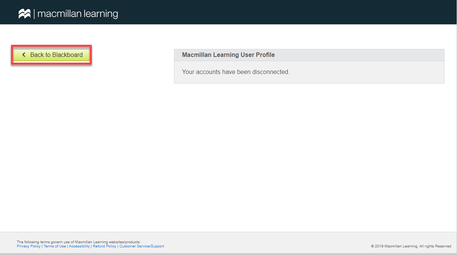This screenshot has width=457, height=255.
Task: Click the red highlight outlining Back to Blackboard
Action: (51, 46)
